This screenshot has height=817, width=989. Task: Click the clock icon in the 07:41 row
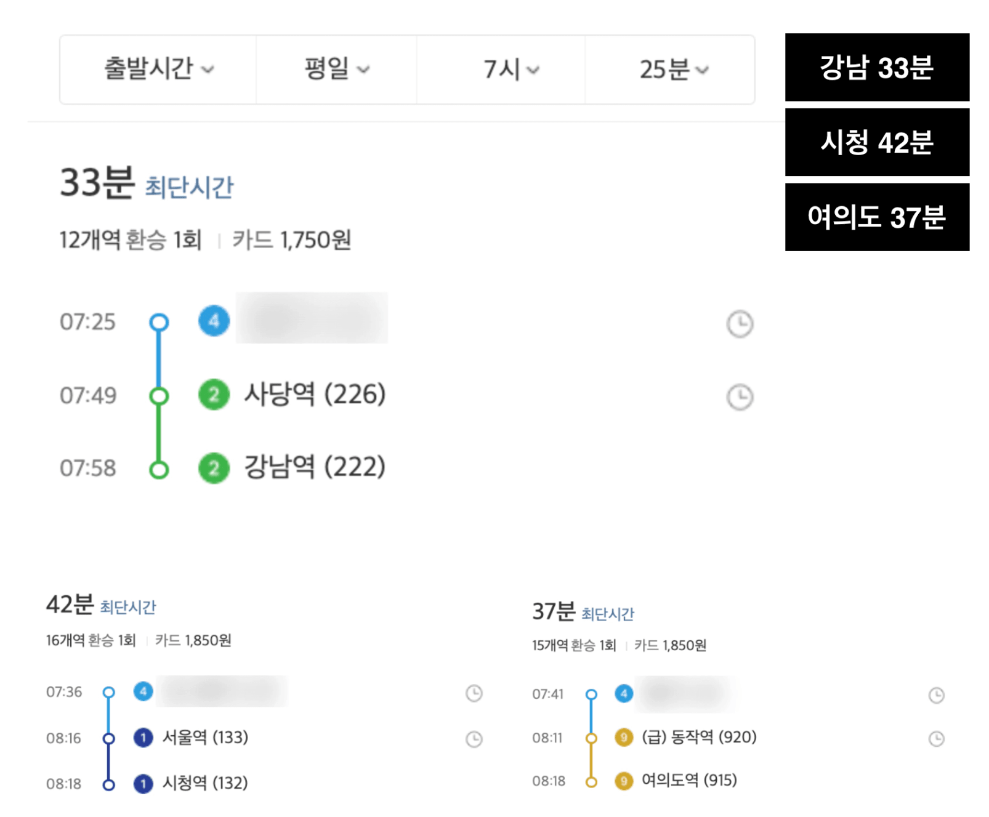(x=936, y=695)
